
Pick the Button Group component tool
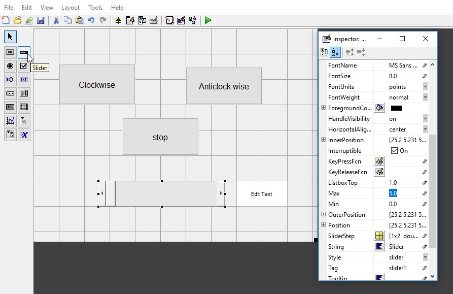[10, 135]
